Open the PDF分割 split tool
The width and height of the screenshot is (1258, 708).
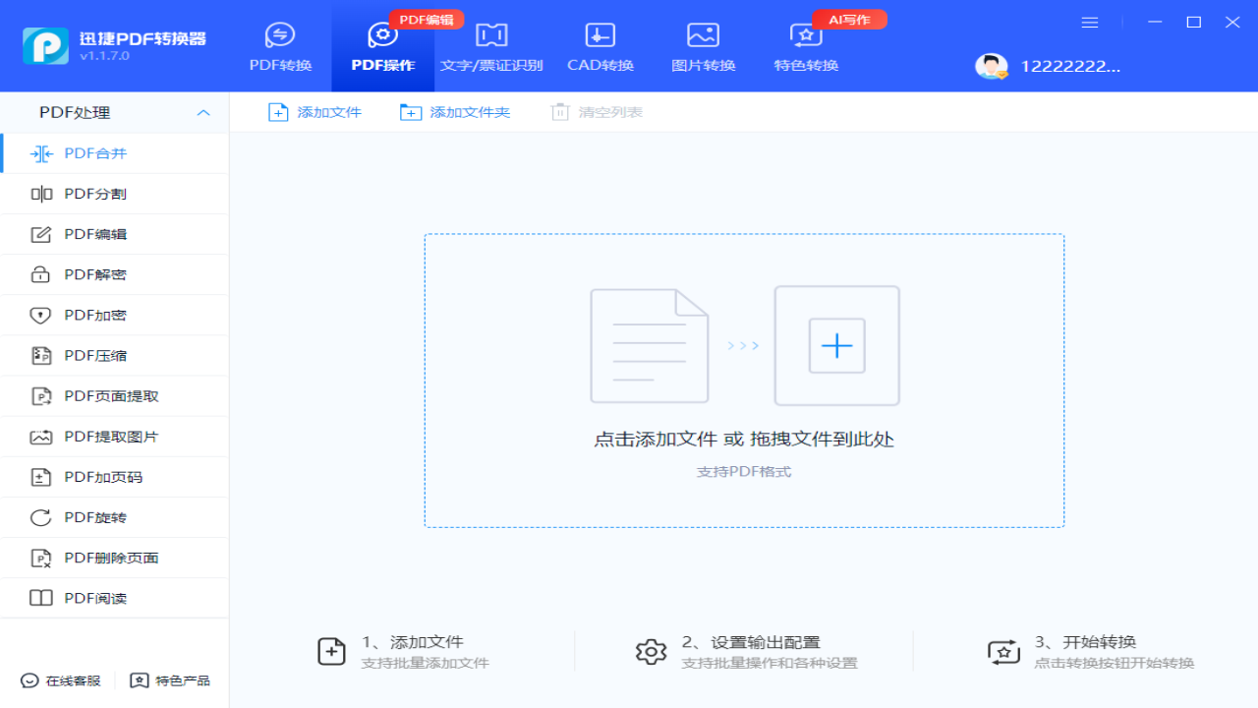tap(96, 194)
